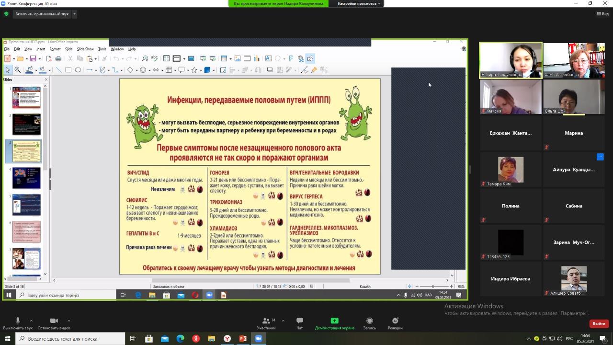Open the Format menu in Impress
This screenshot has height=345, width=613.
pos(55,49)
